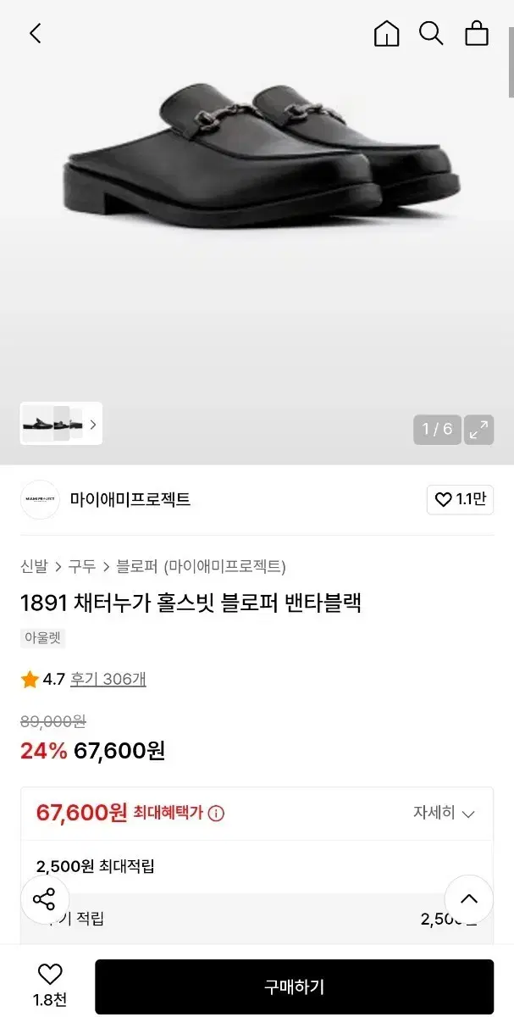Open the 후기 306개 reviews link
514x1017 pixels.
tap(108, 679)
